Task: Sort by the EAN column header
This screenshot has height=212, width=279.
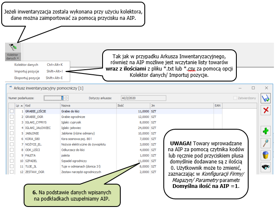Action: click(218, 106)
